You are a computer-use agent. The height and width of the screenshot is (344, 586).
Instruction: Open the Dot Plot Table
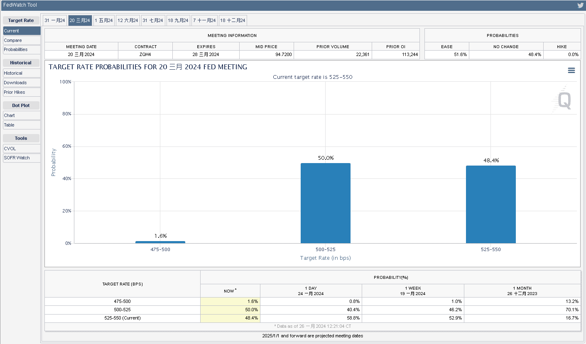pos(22,125)
